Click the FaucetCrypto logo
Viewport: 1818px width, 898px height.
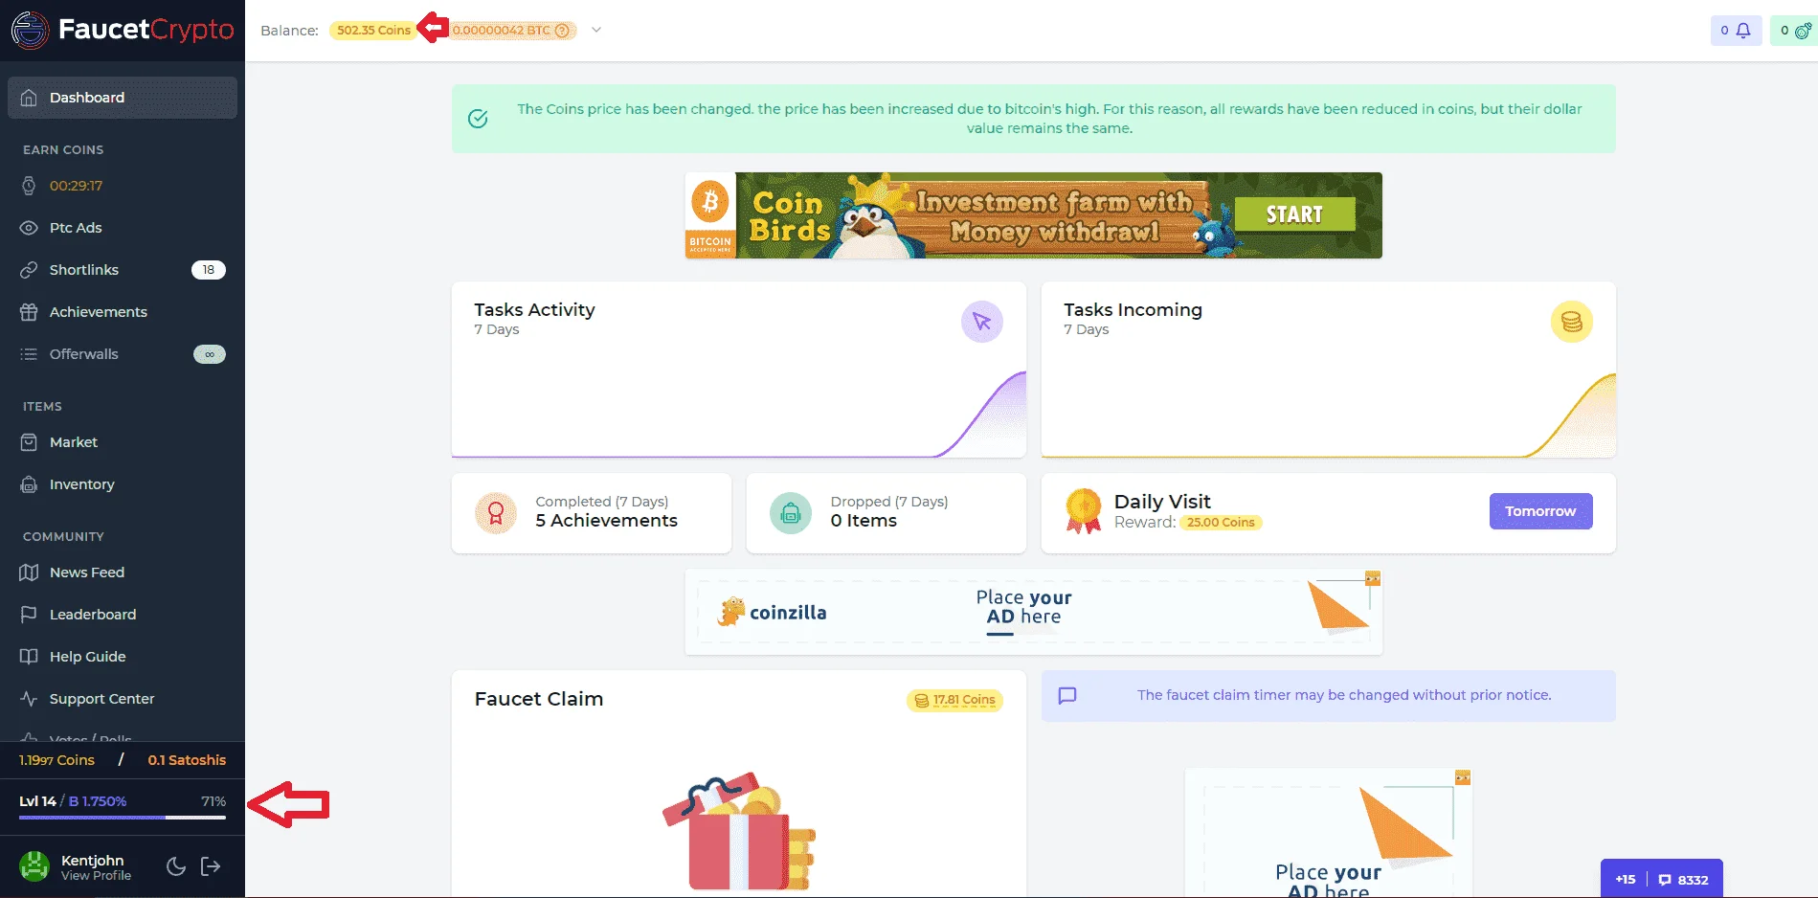tap(123, 30)
